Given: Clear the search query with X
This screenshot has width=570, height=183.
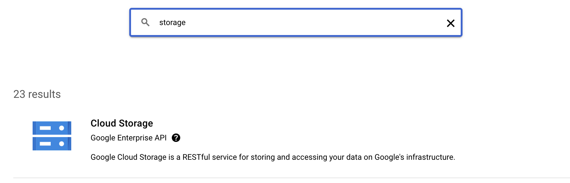Looking at the screenshot, I should tap(450, 23).
